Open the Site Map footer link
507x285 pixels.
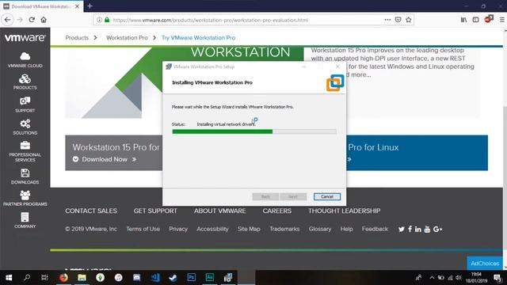(249, 229)
